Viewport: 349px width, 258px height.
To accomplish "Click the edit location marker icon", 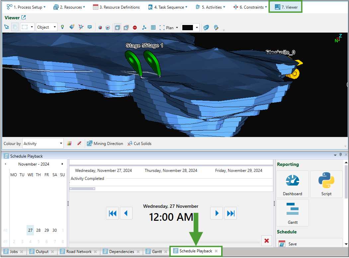I will click(x=216, y=28).
